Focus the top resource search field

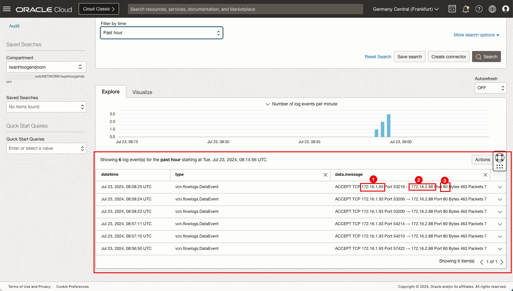click(x=245, y=9)
